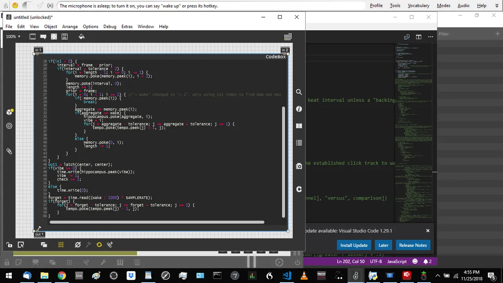
Task: Open the Arrange menu
Action: click(70, 26)
